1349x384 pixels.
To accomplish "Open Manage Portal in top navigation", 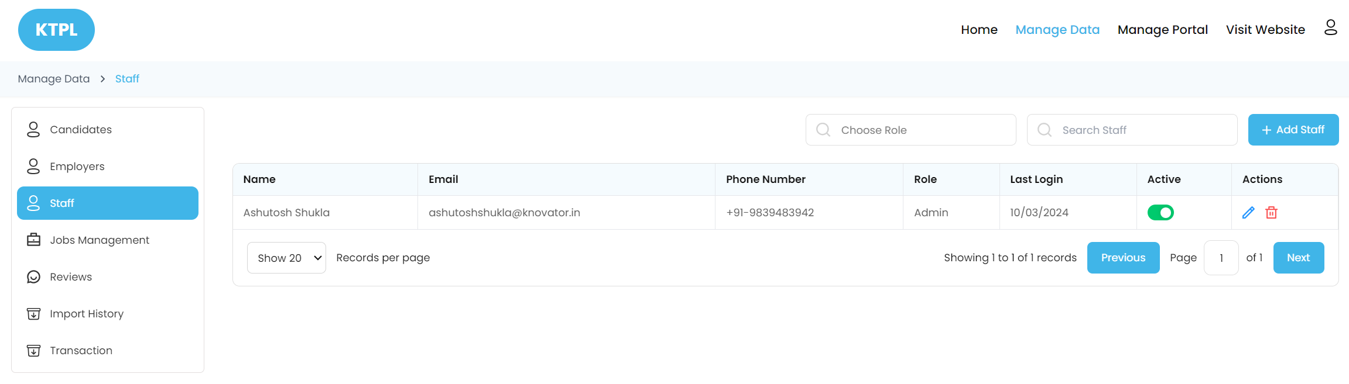I will click(1162, 30).
